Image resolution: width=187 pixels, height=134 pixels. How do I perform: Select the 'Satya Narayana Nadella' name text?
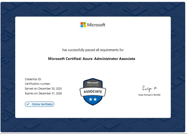[x=149, y=95]
